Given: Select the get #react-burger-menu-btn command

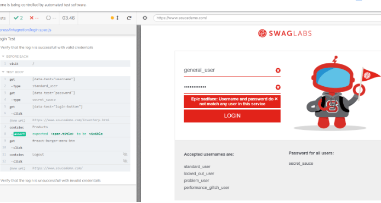Looking at the screenshot, I should pos(65,141).
